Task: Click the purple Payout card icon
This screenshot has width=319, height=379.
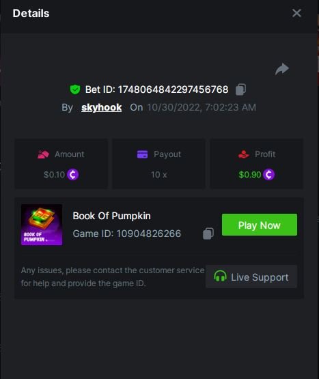Action: [143, 154]
